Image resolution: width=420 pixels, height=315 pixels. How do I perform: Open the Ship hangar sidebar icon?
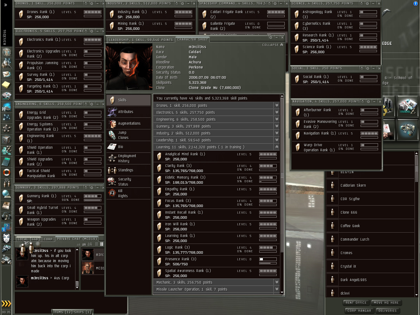[x=7, y=249]
